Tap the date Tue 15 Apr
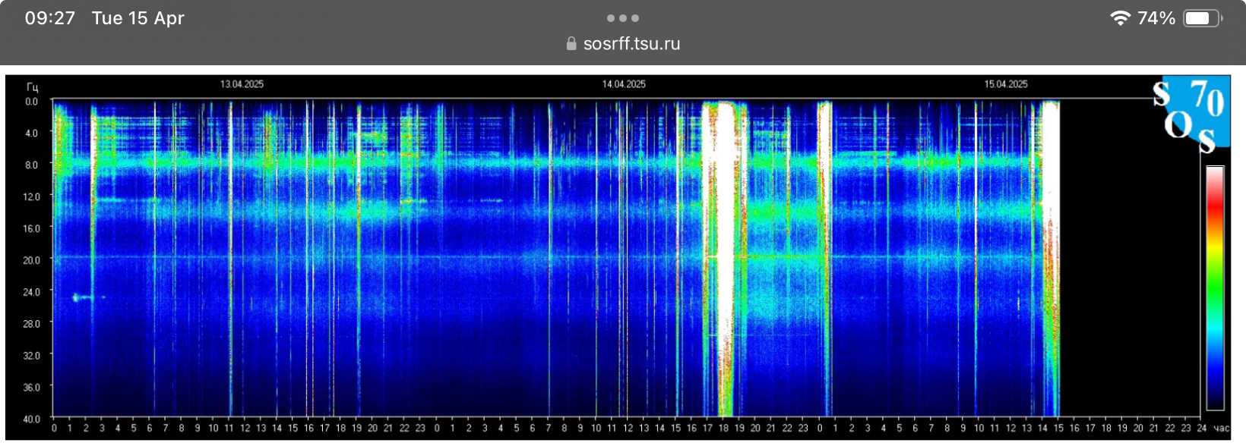This screenshot has width=1246, height=443. pyautogui.click(x=138, y=18)
